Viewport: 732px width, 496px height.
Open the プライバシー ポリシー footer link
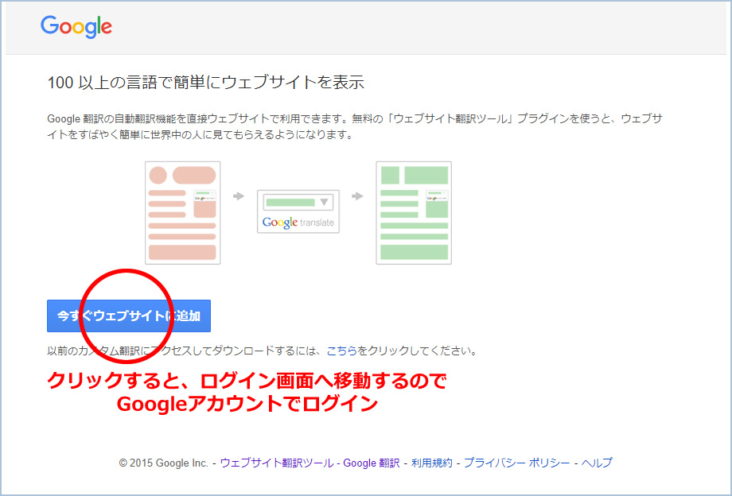[x=517, y=463]
